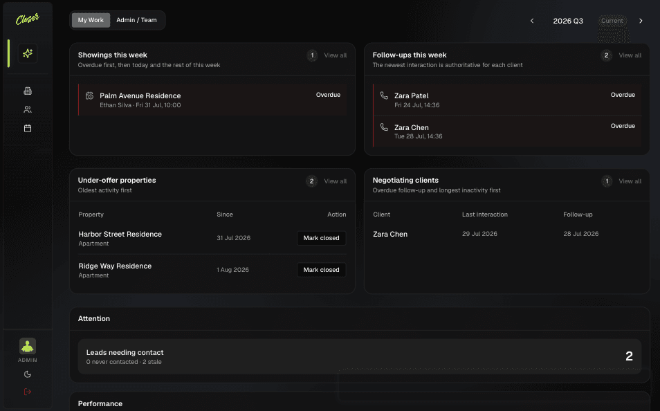Click Overdue status on Zara Patel row

tap(623, 95)
